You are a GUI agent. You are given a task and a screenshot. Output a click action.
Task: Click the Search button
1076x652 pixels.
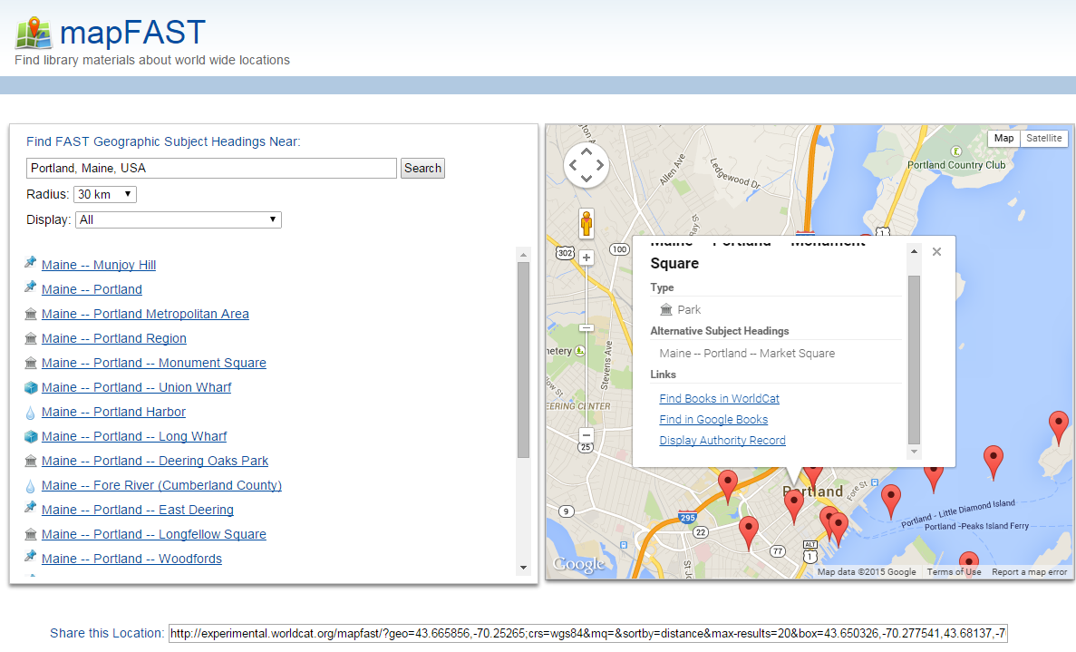422,168
